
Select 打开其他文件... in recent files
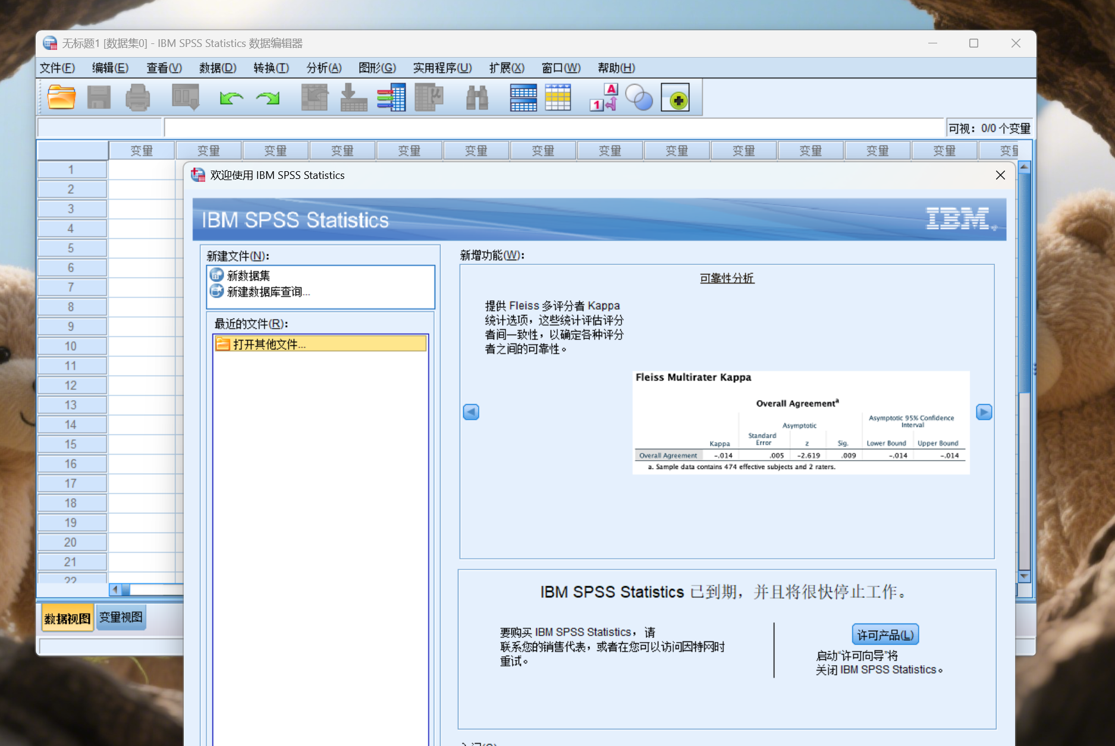[321, 344]
